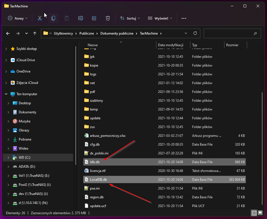
Task: Click TaxMachine in the address breadcrumb
Action: click(149, 33)
